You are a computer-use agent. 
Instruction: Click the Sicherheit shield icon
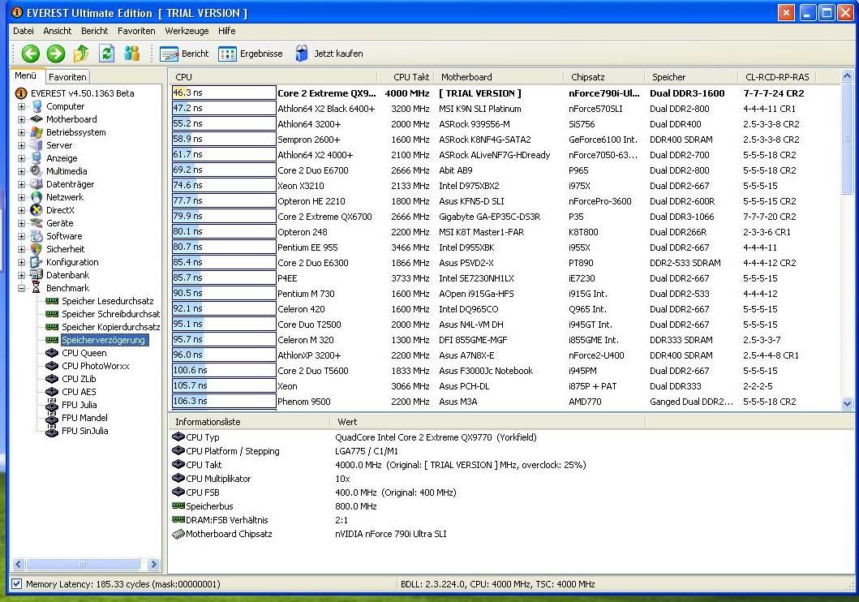pos(37,249)
